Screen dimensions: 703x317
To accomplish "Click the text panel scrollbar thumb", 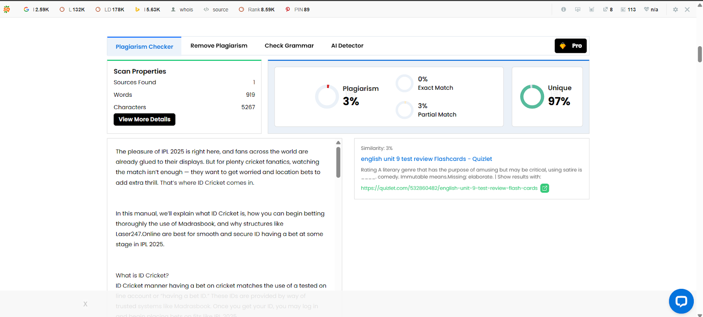I will (338, 162).
